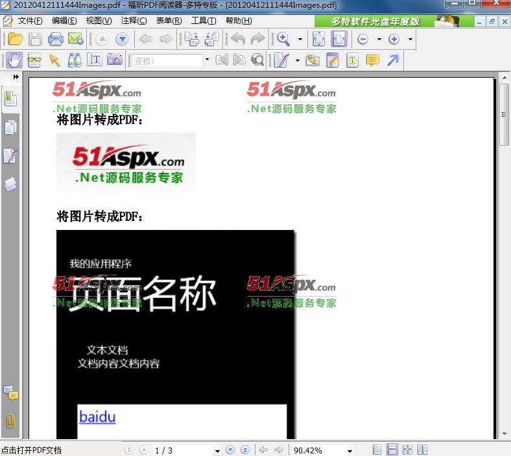511x456 pixels.
Task: Activate the Hand tool
Action: [x=14, y=60]
